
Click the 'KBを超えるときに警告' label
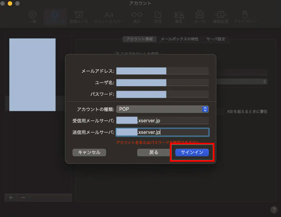tap(247, 112)
